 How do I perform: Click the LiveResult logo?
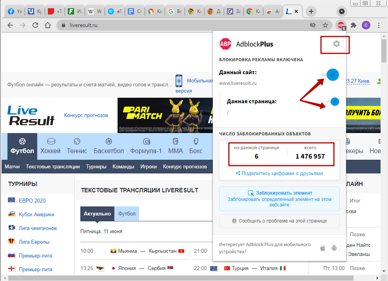(31, 115)
